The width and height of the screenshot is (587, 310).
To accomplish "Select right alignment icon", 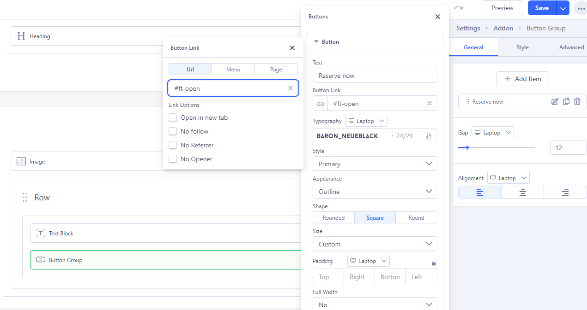I will coord(565,193).
